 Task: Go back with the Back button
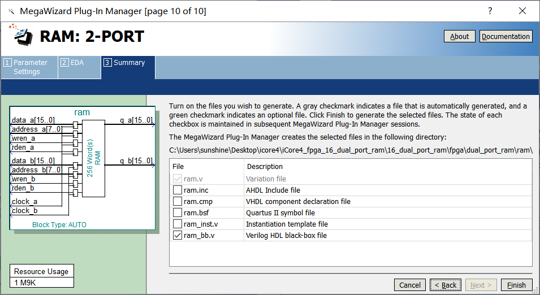(446, 285)
